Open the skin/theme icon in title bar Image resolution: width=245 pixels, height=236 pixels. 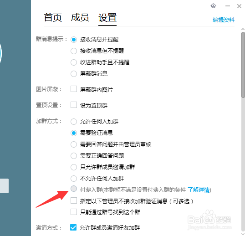[x=213, y=6]
